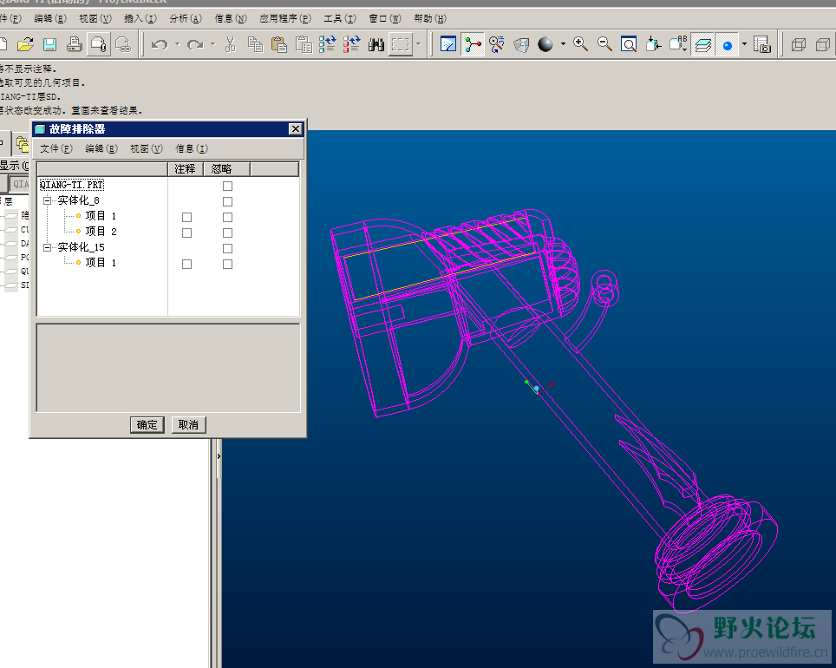
Task: Click 取消 button in troubleshooter
Action: [x=188, y=425]
